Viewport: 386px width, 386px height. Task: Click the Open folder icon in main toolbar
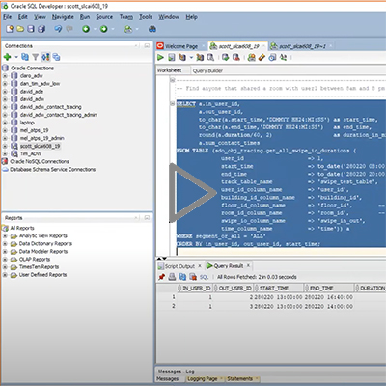pyautogui.click(x=20, y=29)
